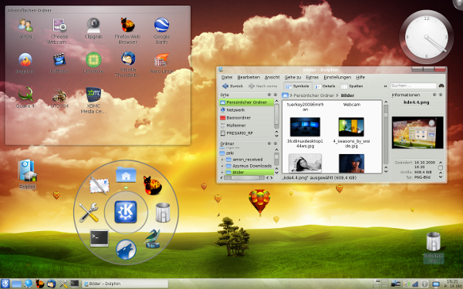
Task: Open the Datei menu
Action: coord(227,77)
